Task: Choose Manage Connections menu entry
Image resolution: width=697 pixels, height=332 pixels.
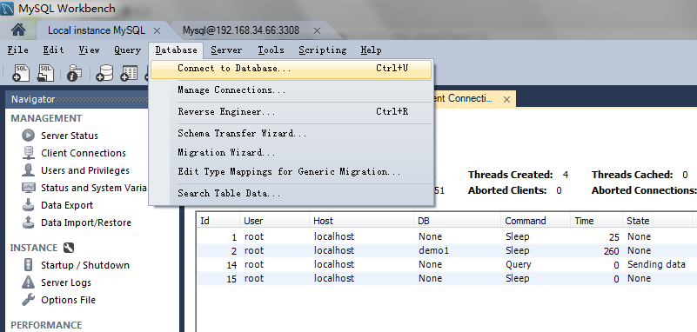Action: coord(292,90)
